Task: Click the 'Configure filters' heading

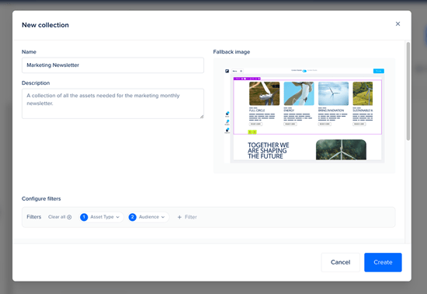Action: click(41, 198)
